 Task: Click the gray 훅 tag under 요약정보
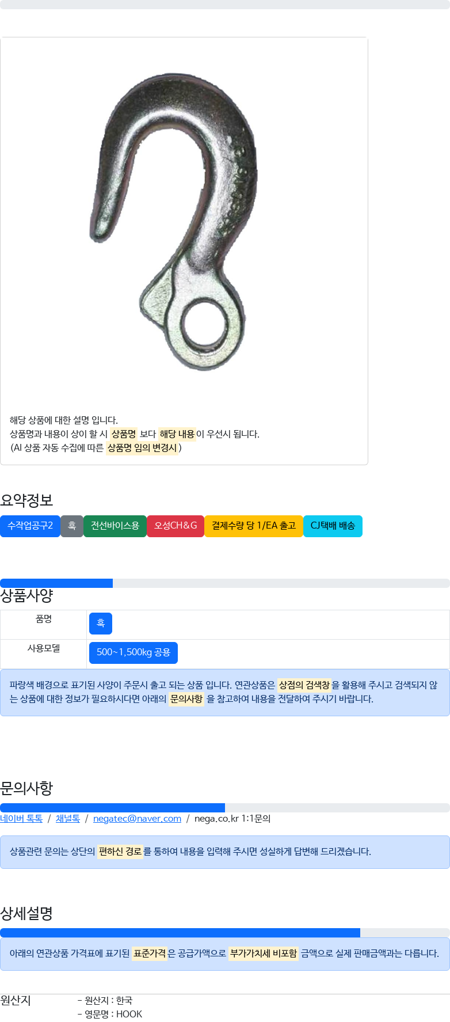[x=72, y=526]
